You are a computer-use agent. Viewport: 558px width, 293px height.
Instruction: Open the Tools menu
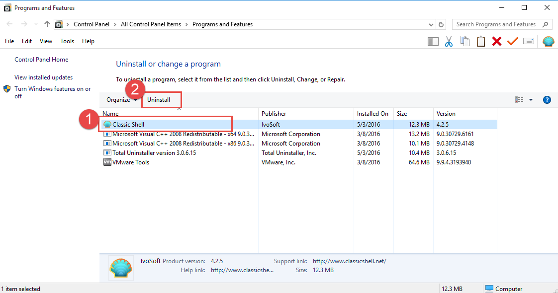[x=67, y=41]
